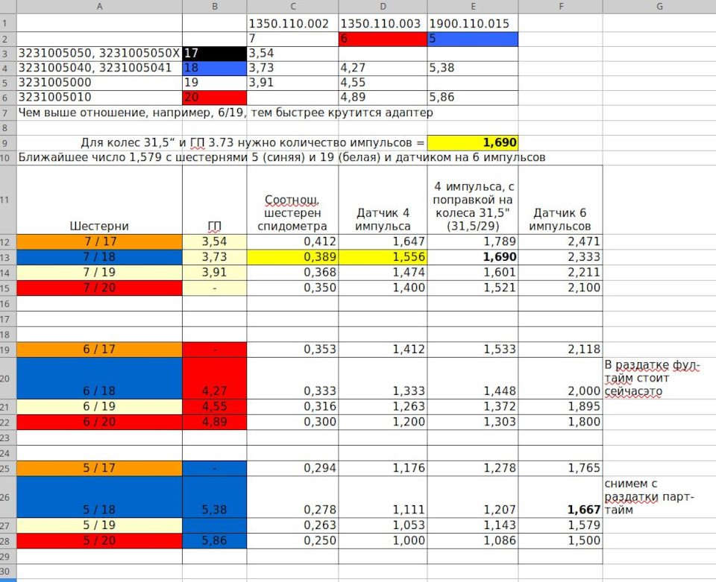
Task: Select the orange '7 / 17' cell
Action: [99, 241]
